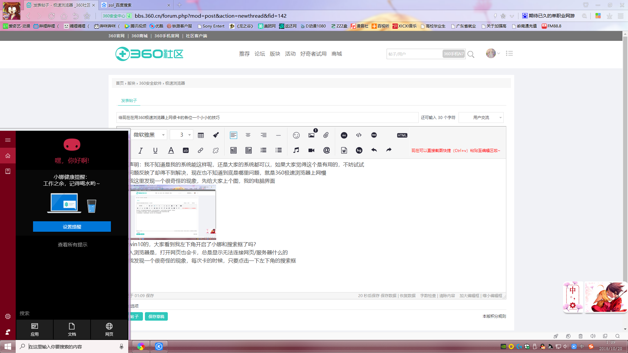Expand user avatar menu arrow
This screenshot has width=628, height=353.
point(498,54)
